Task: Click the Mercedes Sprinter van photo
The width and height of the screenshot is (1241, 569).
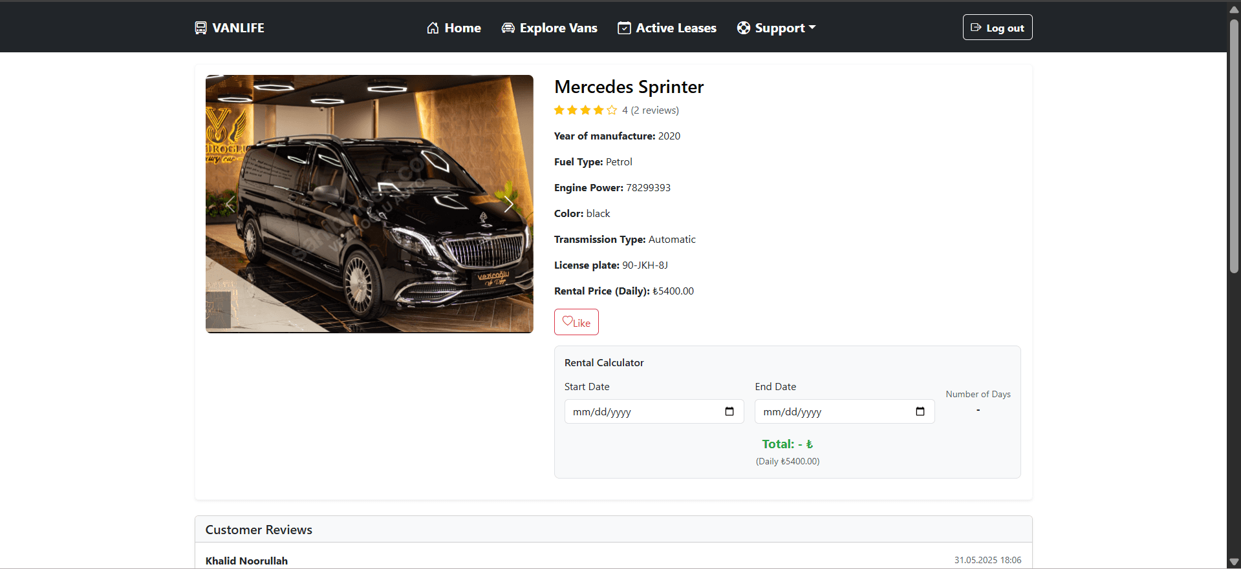Action: pos(369,204)
